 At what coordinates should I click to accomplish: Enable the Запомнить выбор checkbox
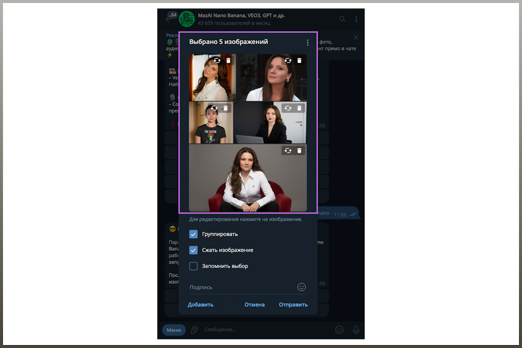(194, 266)
